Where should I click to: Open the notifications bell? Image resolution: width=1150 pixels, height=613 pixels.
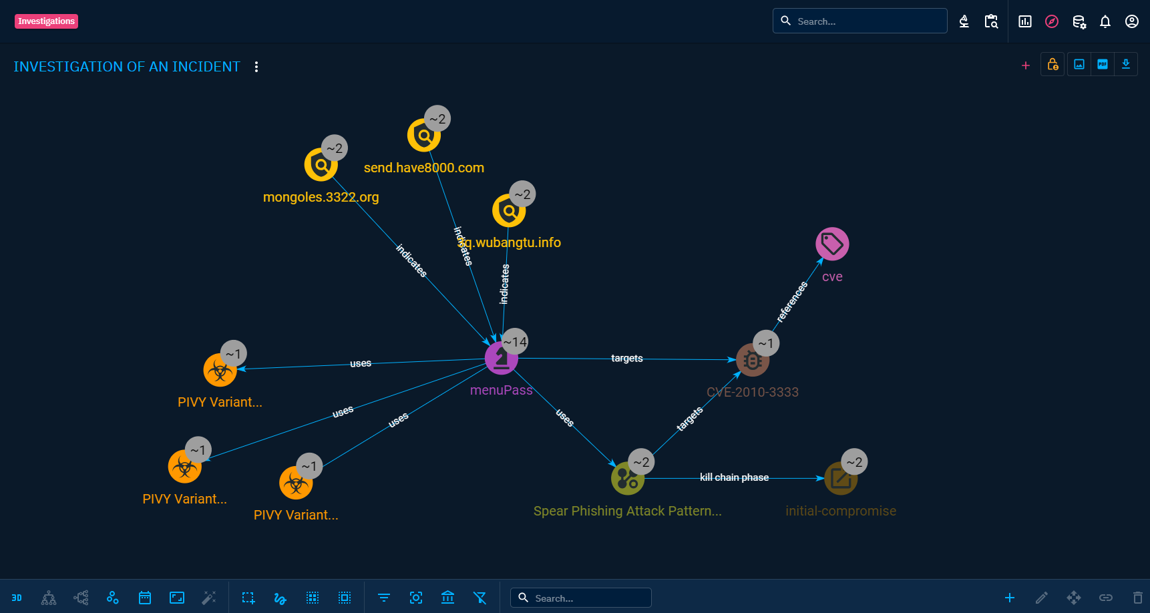[1105, 21]
